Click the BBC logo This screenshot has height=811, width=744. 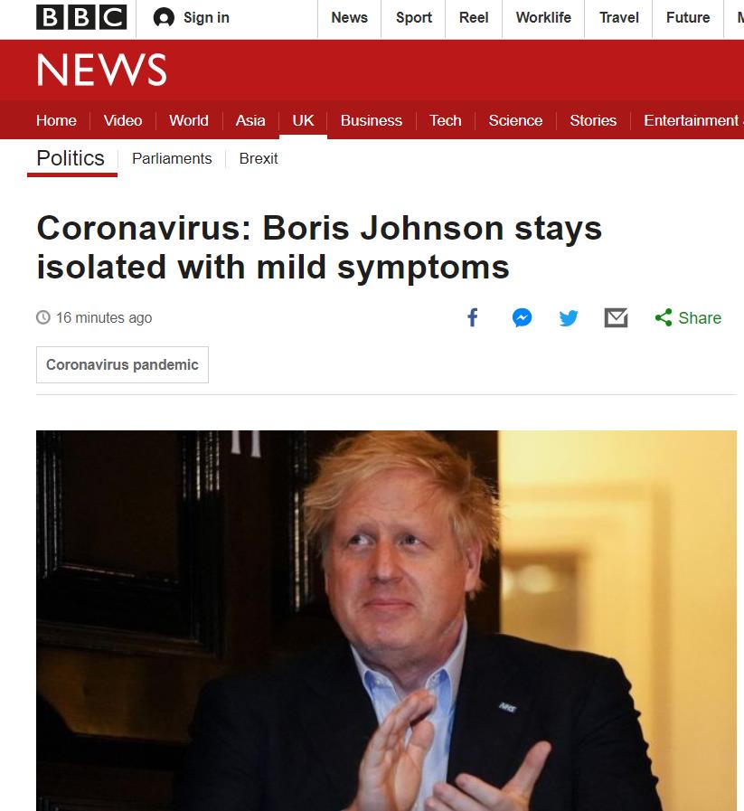tap(81, 17)
